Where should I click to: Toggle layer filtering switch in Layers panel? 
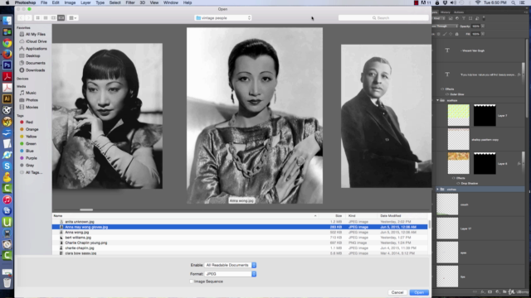point(484,18)
